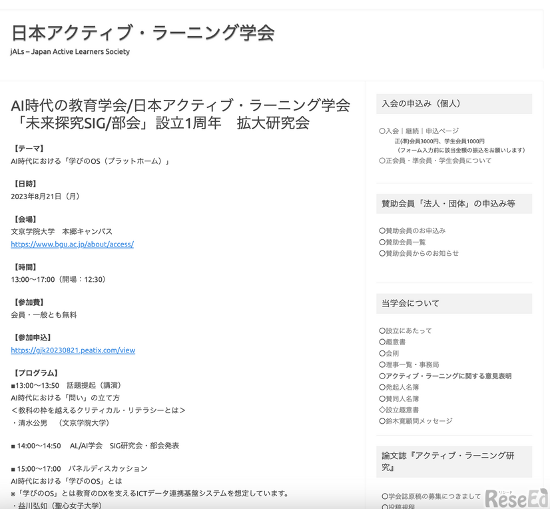Open the 日本アクティブ・ラーニング学会 site title

tap(142, 33)
